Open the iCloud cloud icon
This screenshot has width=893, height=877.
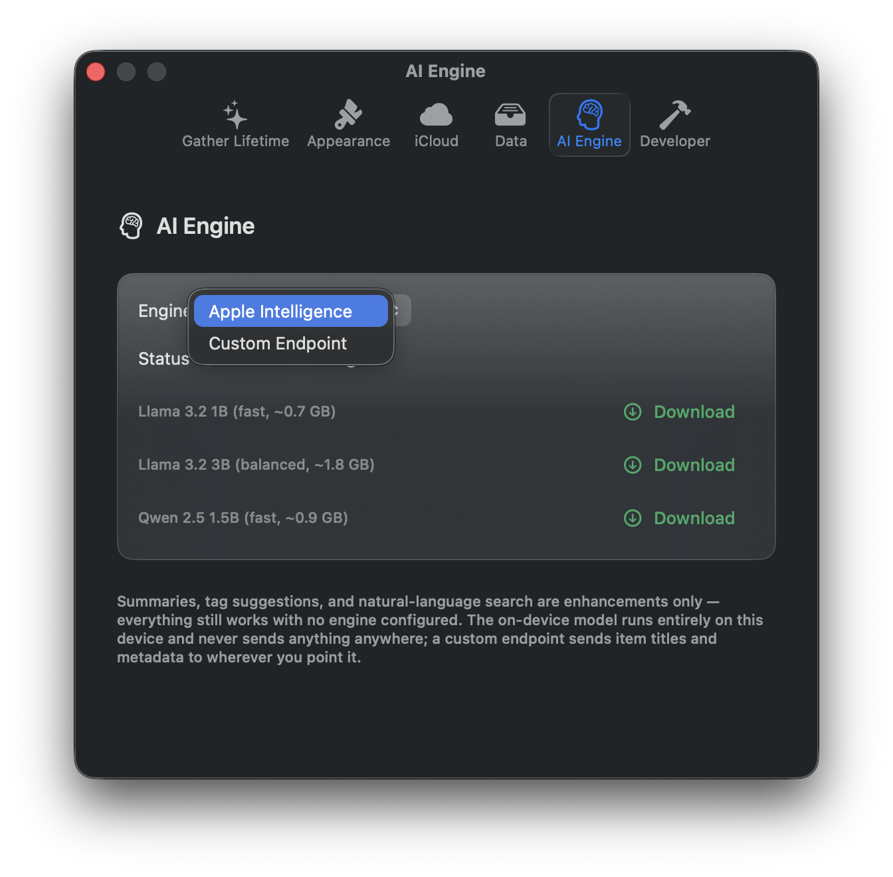pos(436,115)
